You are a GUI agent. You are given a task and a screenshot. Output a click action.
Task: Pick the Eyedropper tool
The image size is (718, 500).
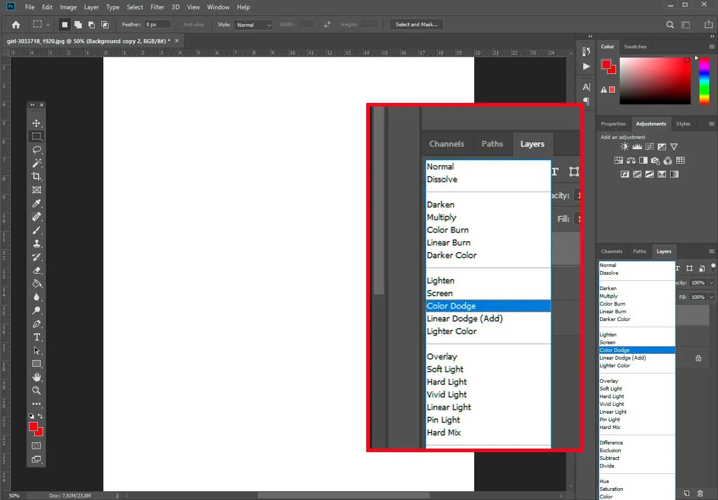[x=37, y=203]
